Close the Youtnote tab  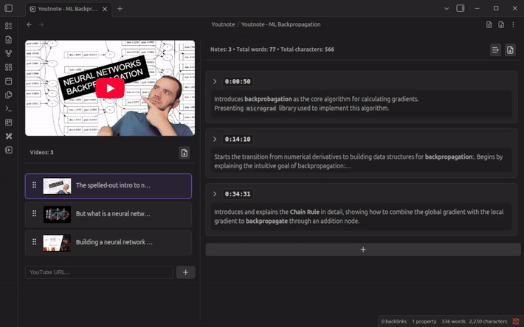point(105,9)
